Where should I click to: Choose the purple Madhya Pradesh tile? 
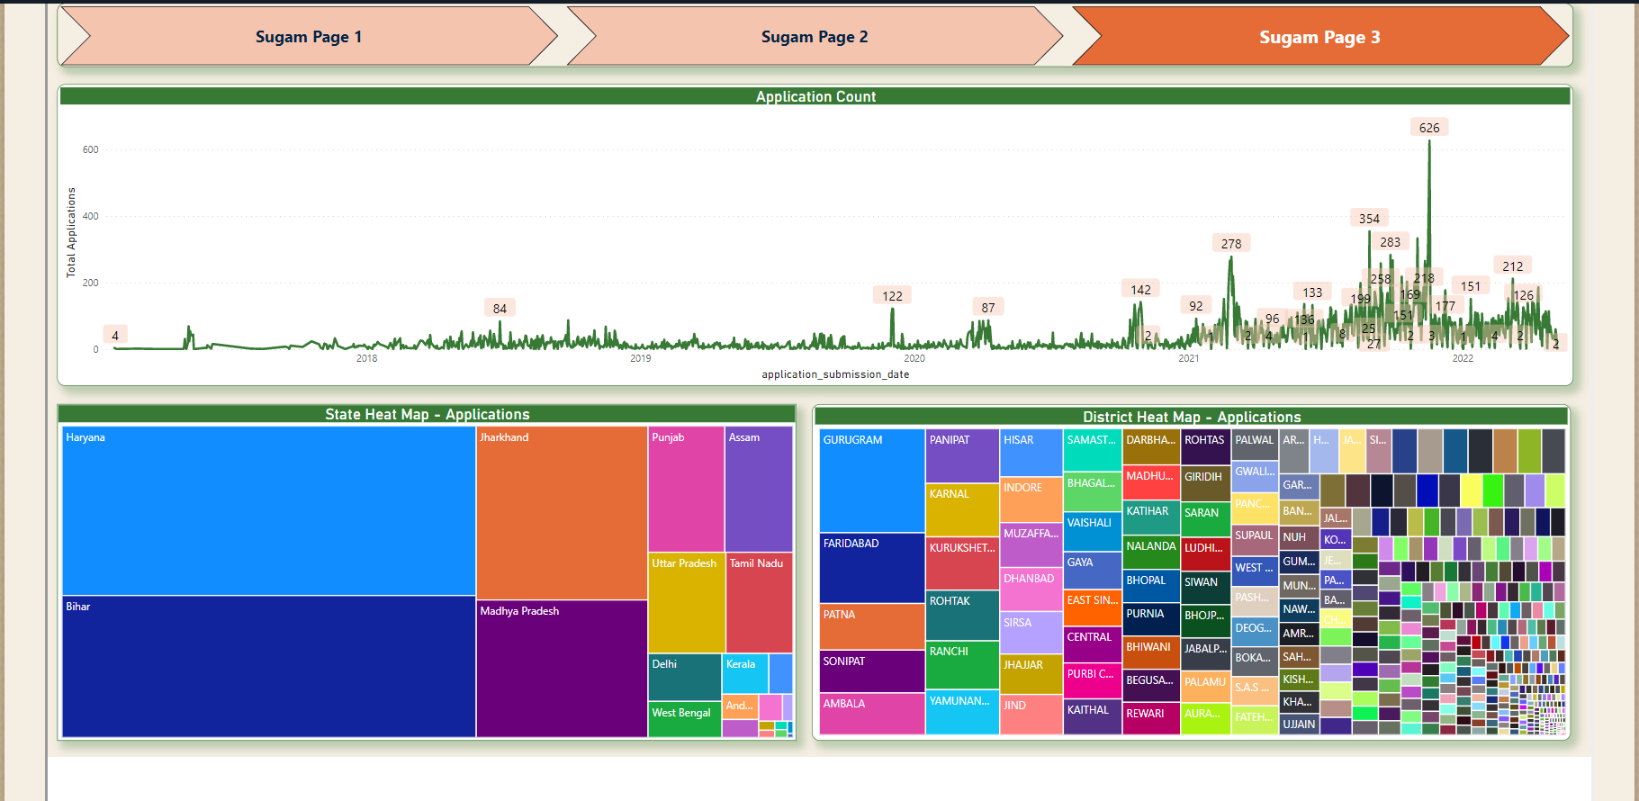tap(562, 669)
